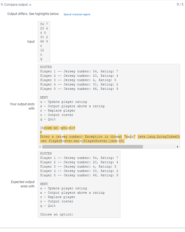
Task: Click the 'Input' label
Action: tap(31, 42)
